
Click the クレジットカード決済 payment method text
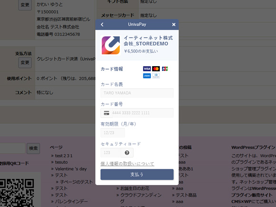coord(66,59)
